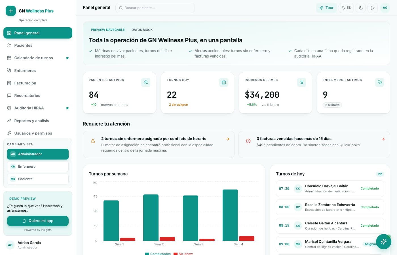
Task: Click the Sem 4 completed bar in chart
Action: pos(230,215)
